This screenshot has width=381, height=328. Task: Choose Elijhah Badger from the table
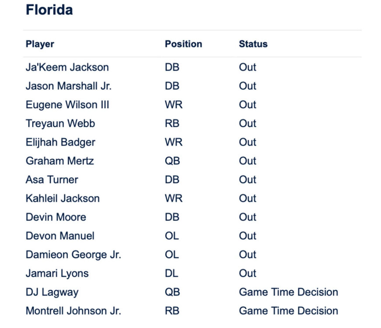[x=60, y=143]
